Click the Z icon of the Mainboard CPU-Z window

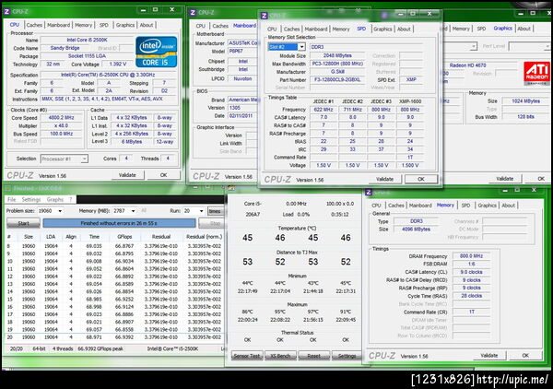click(193, 12)
